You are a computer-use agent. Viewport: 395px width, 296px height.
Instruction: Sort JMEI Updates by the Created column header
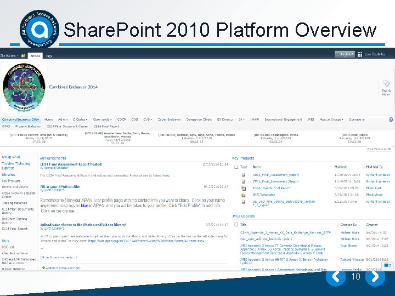tap(372, 225)
